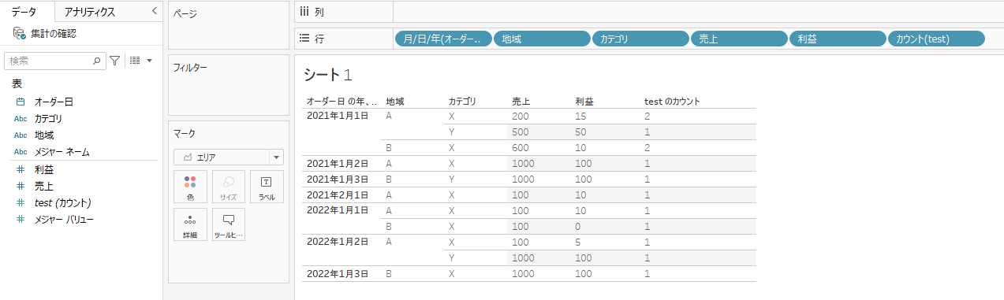
Task: Collapse the data pane with chevron
Action: 154,12
